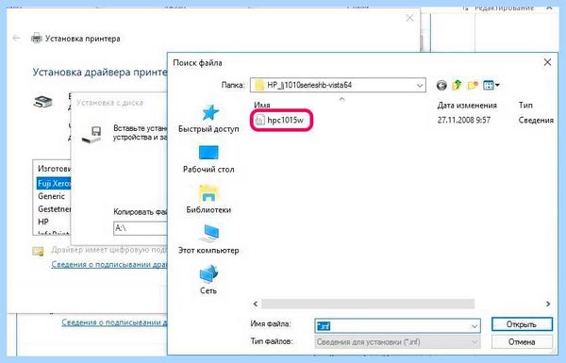Sort by Имя column header
This screenshot has width=566, height=363.
(x=262, y=105)
